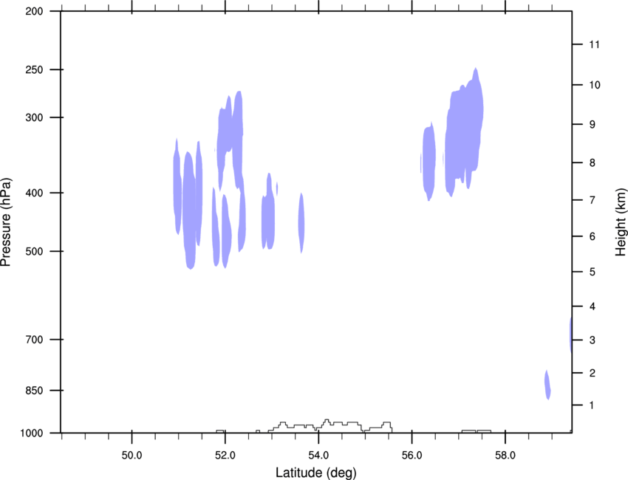Click the 7 km height label
628x480 pixels.
pos(593,200)
